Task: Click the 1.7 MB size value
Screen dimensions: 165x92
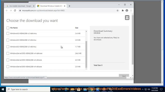Action: coord(78,47)
